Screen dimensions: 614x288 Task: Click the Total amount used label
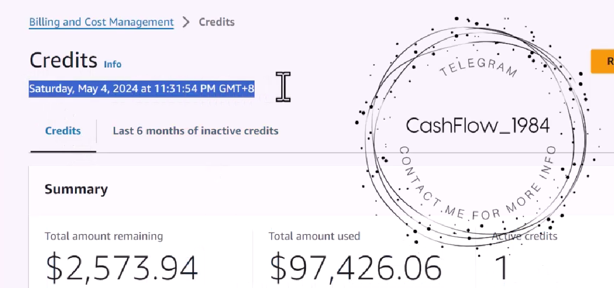(x=314, y=236)
